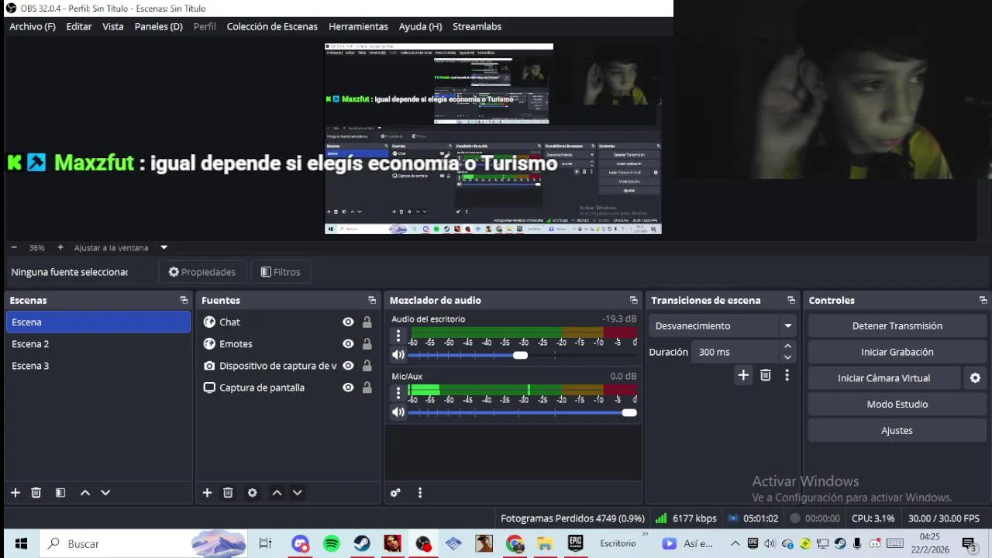Move source down arrow in Fuentes panel
The width and height of the screenshot is (992, 558).
coord(297,493)
